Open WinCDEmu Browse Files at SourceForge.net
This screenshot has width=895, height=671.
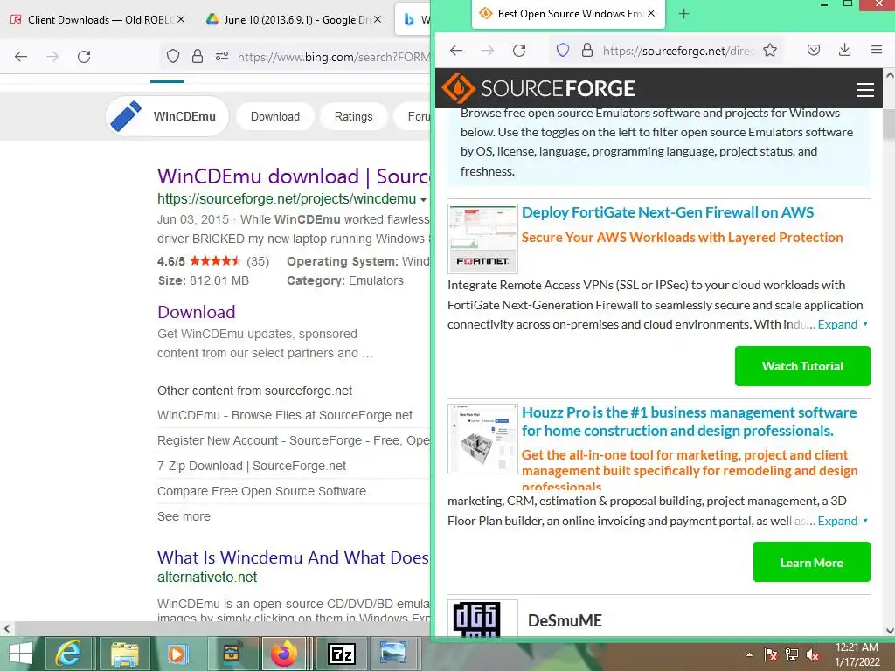tap(285, 415)
